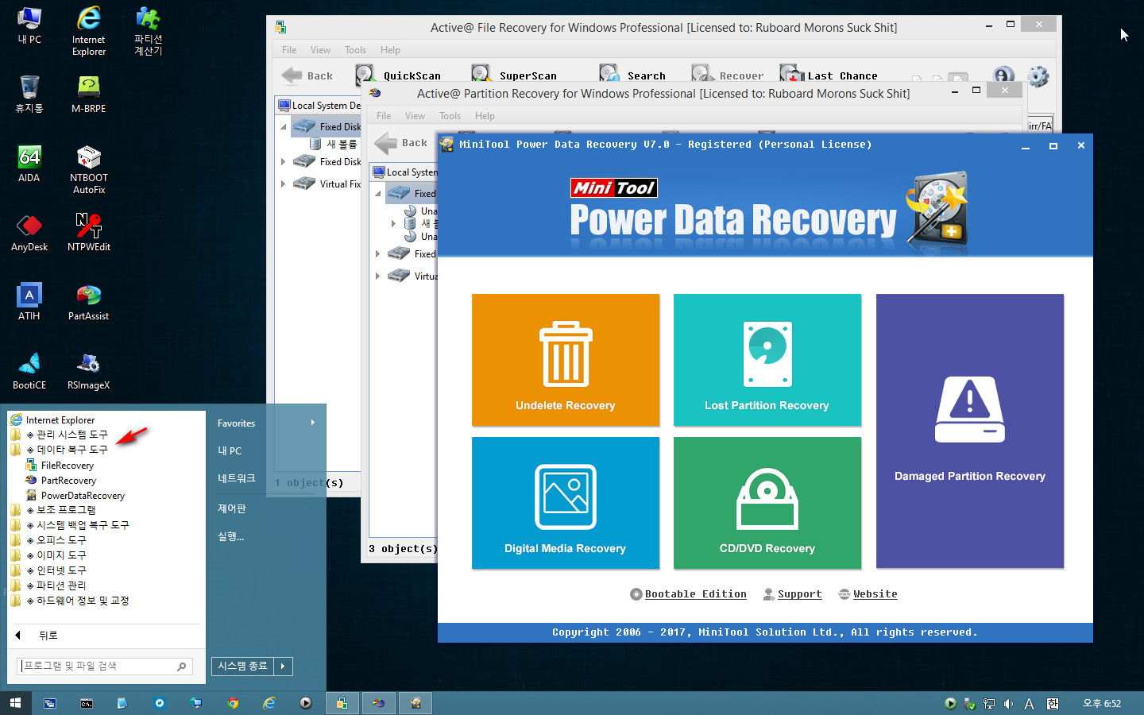Click Back arrow in Partition Recovery window
The image size is (1144, 715).
(x=385, y=143)
